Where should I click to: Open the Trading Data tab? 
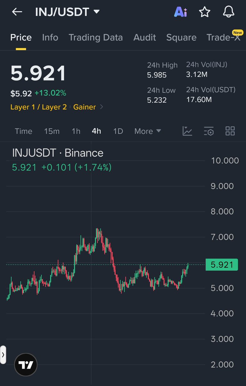(96, 37)
